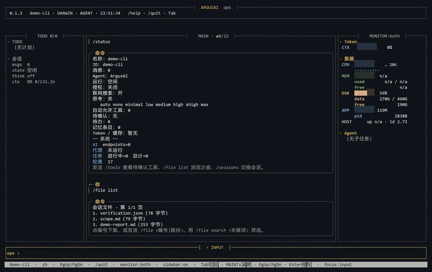
Task: Click the '名称: demo-cli' line
Action: click(x=110, y=59)
